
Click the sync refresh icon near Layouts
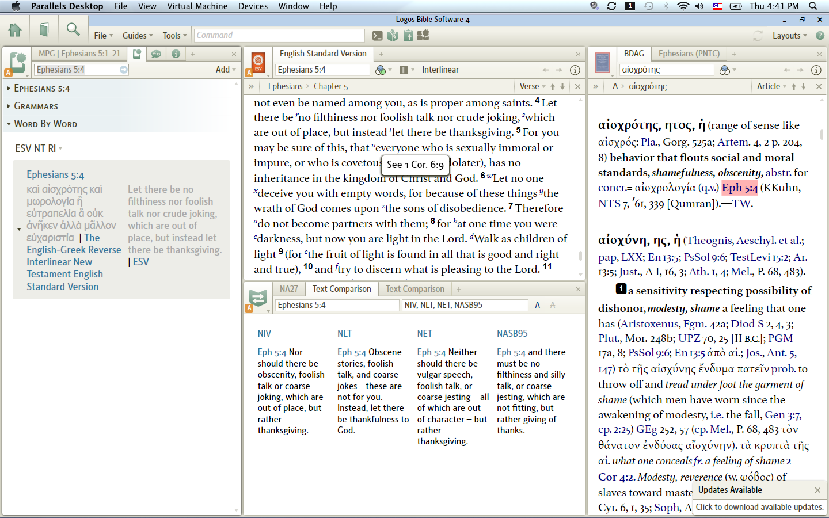tap(758, 36)
